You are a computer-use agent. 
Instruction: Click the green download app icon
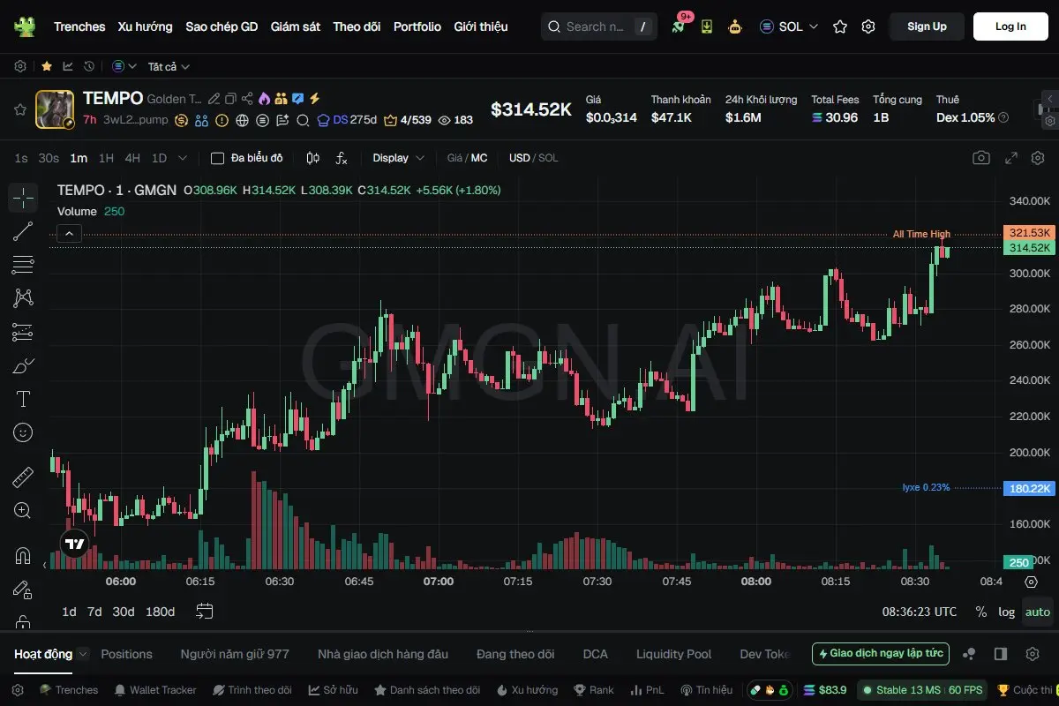[x=707, y=26]
